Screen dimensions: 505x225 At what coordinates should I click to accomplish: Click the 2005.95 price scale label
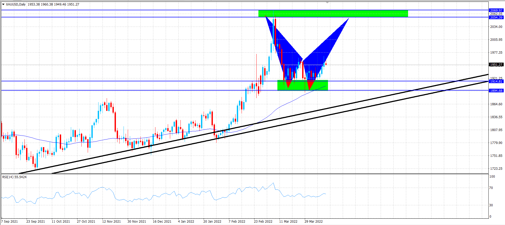(496, 39)
